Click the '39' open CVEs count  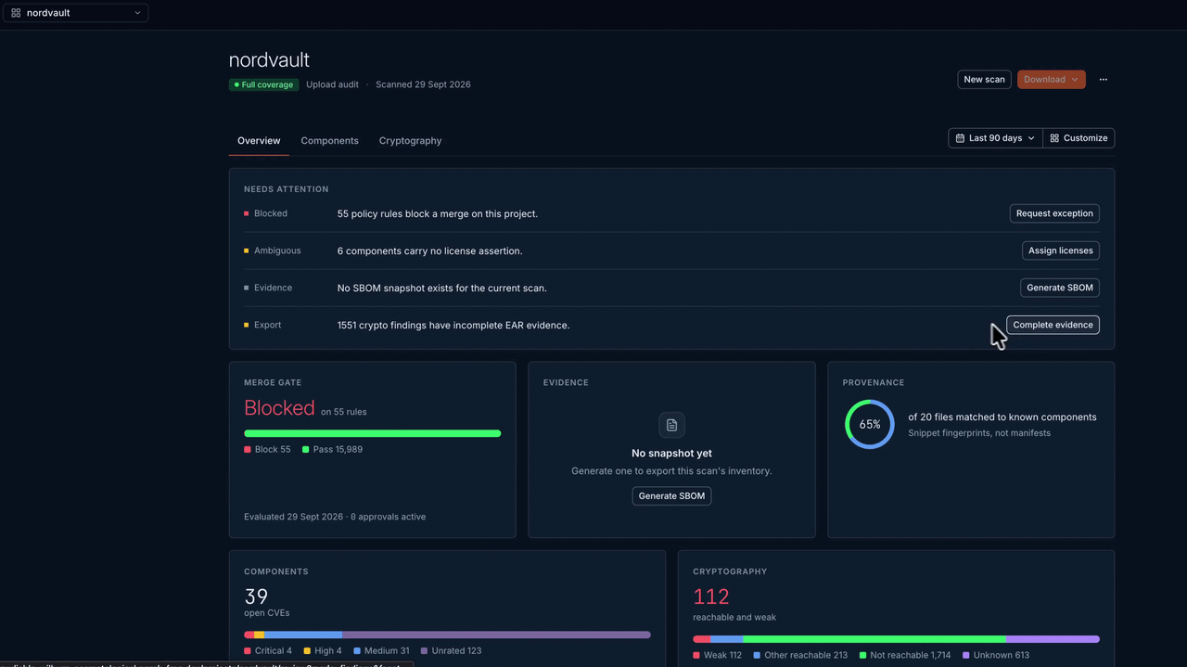[256, 596]
